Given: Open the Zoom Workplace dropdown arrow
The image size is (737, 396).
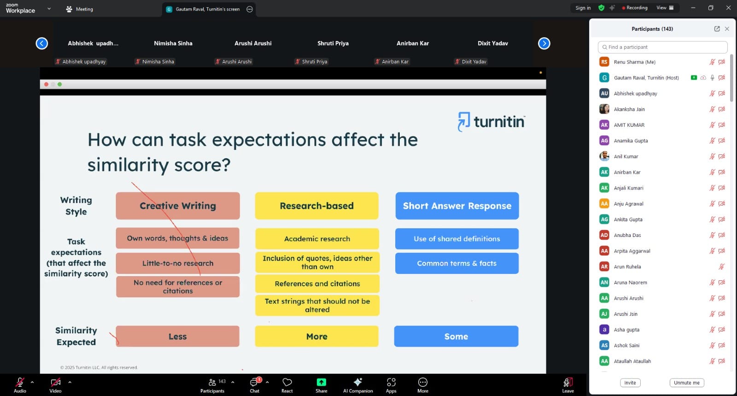Looking at the screenshot, I should click(x=49, y=9).
